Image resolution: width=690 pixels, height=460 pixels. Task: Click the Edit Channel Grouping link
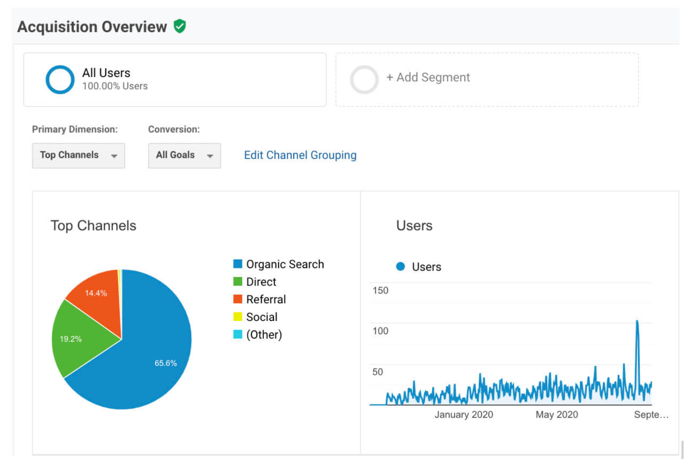[x=300, y=155]
